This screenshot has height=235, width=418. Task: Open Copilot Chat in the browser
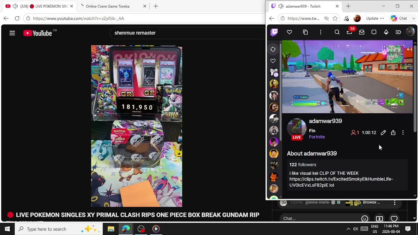tap(399, 18)
